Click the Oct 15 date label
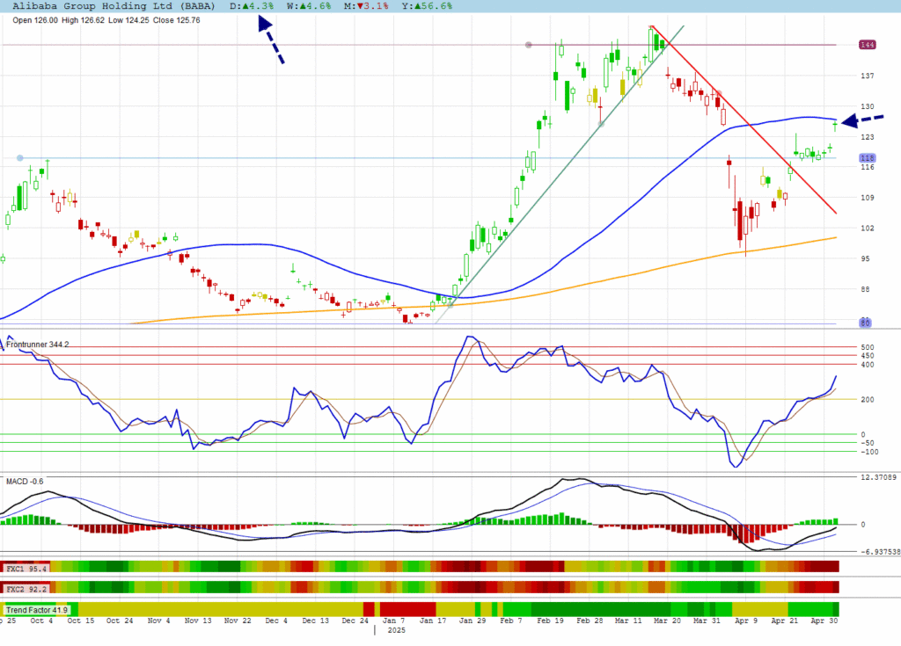The width and height of the screenshot is (901, 646). pos(80,621)
